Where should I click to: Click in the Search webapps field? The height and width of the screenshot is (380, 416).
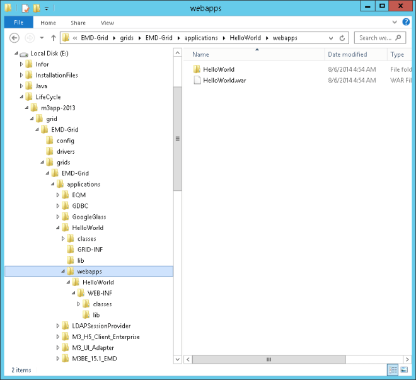(x=375, y=38)
